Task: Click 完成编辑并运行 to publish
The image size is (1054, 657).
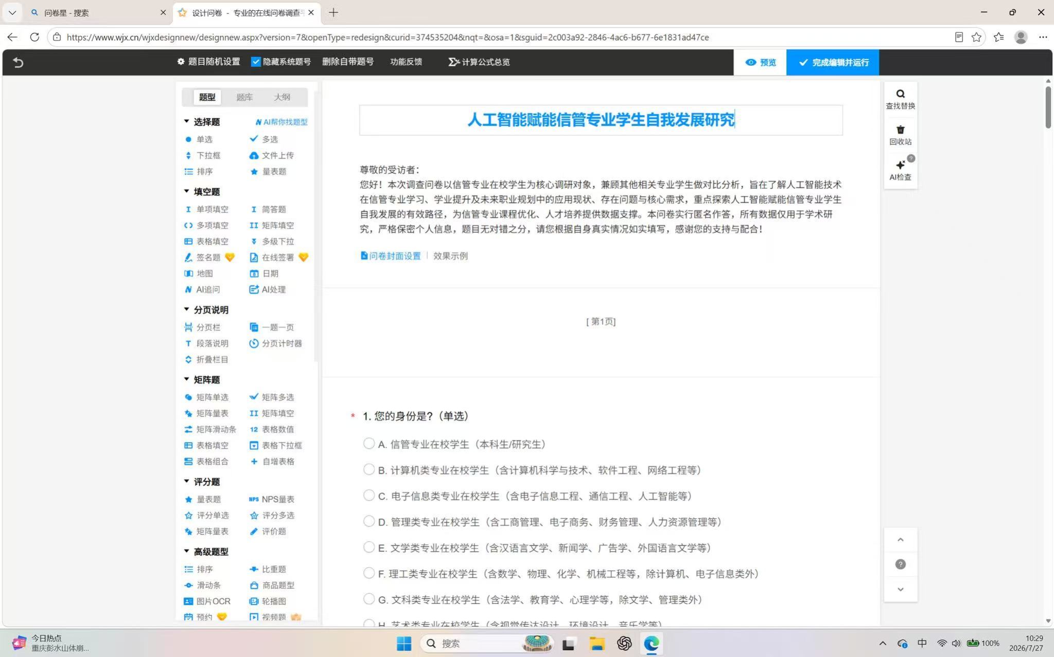Action: click(833, 62)
